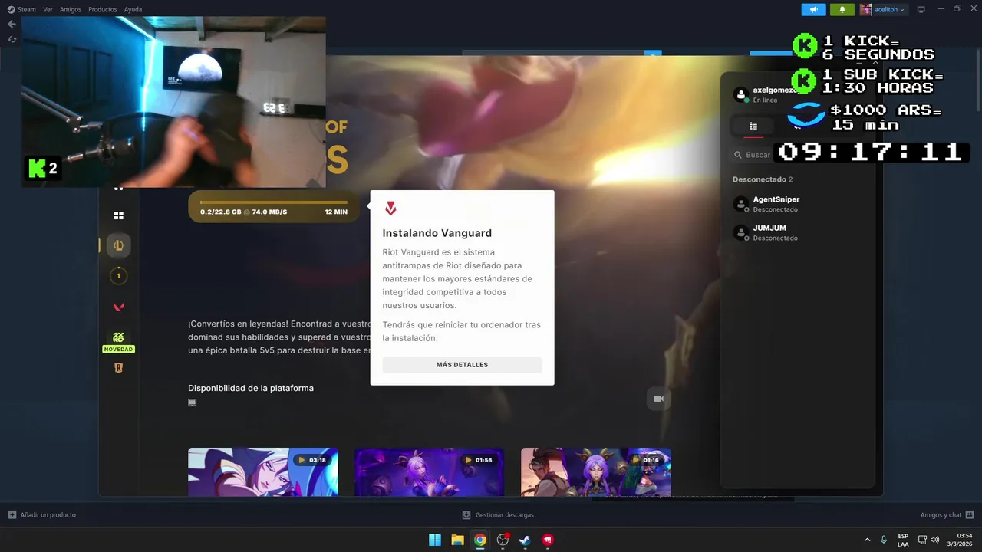Click the microphone tray icon

885,540
